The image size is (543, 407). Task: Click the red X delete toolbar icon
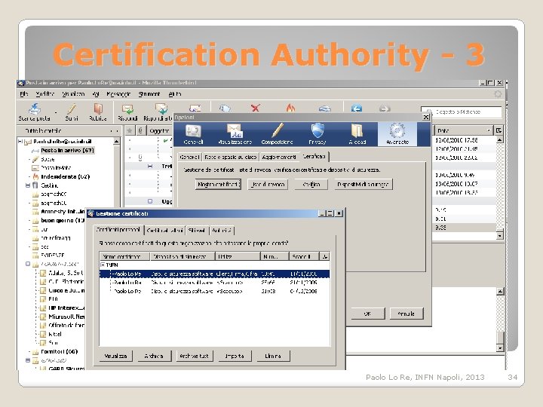coord(256,108)
